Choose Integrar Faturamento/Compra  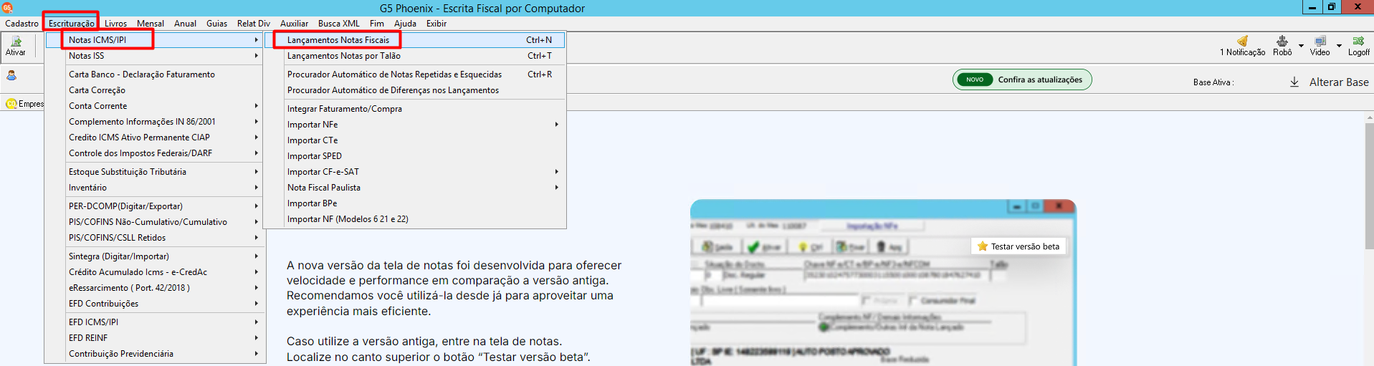415,109
